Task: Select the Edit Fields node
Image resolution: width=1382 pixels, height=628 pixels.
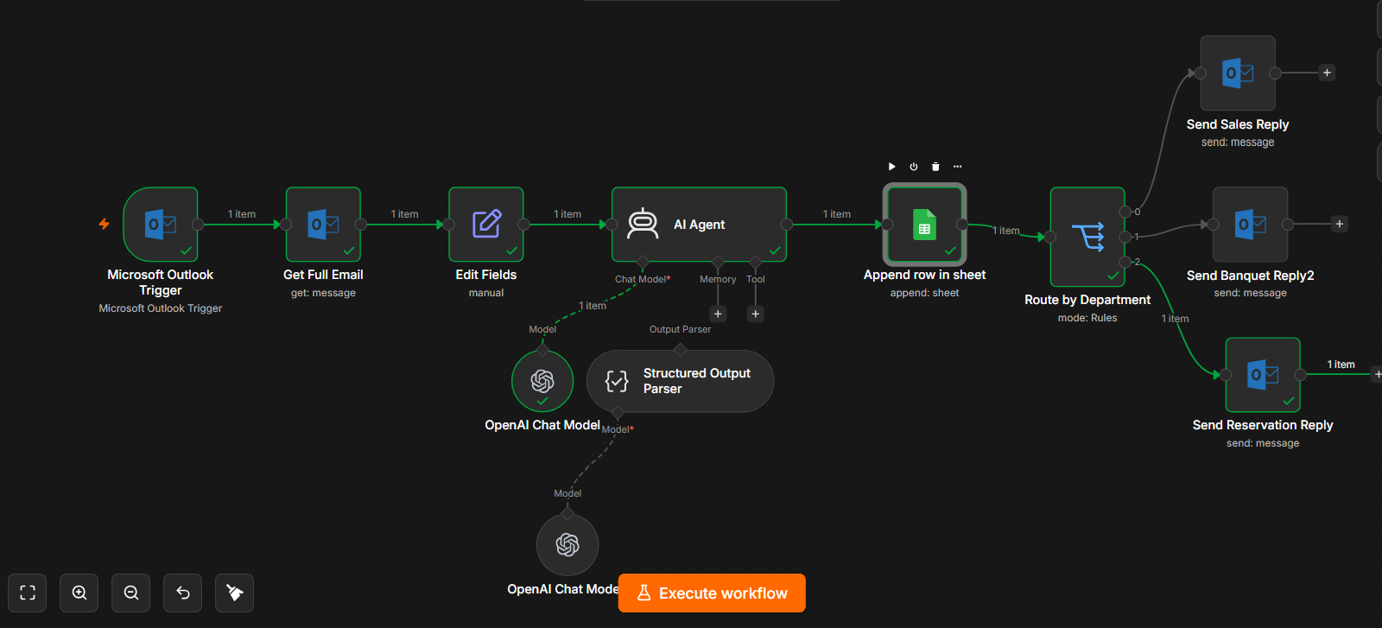Action: 486,225
